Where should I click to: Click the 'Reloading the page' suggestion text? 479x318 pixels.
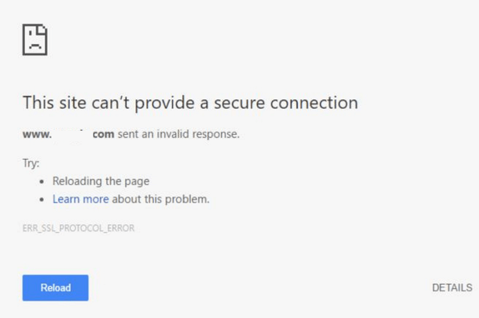click(x=101, y=181)
